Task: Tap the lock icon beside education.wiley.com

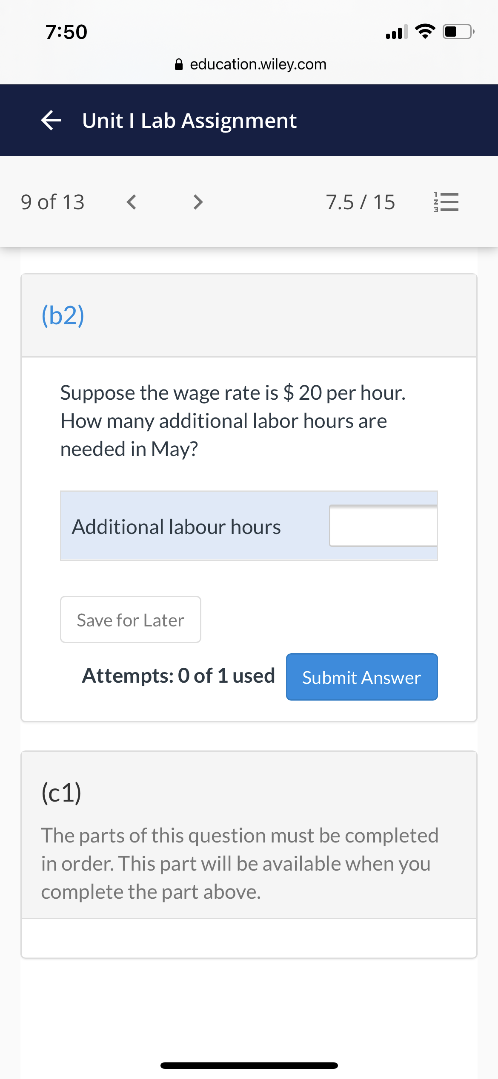Action: click(178, 64)
